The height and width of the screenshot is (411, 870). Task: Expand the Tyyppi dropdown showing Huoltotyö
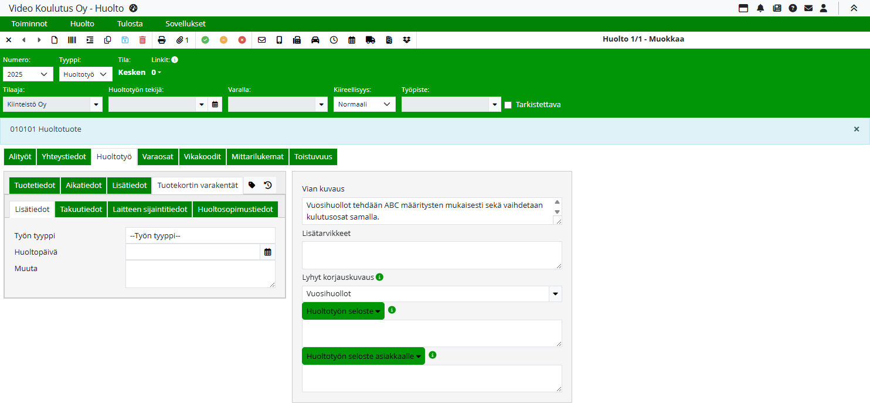[x=86, y=74]
